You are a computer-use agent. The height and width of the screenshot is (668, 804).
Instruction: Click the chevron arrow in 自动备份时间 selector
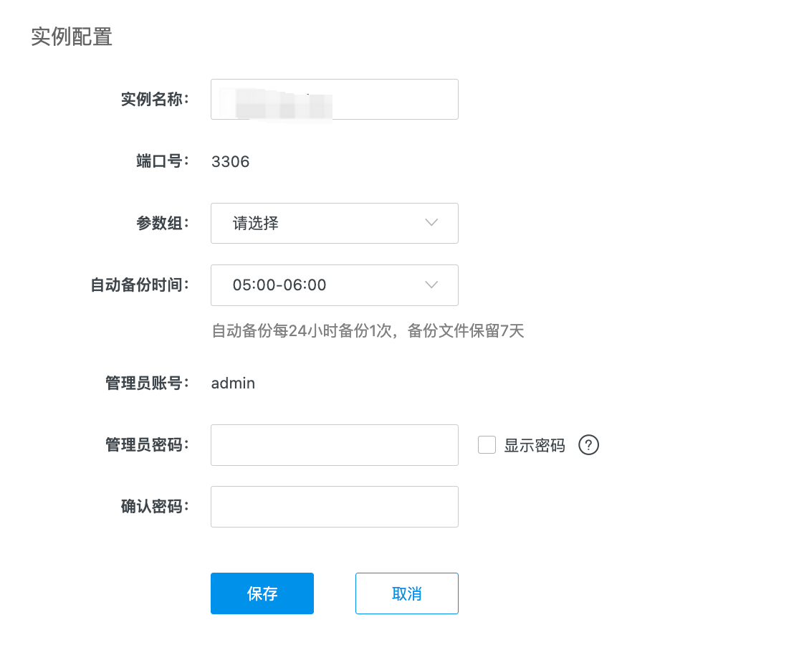click(431, 285)
